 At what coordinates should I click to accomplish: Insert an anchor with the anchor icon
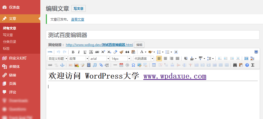pos(62,65)
